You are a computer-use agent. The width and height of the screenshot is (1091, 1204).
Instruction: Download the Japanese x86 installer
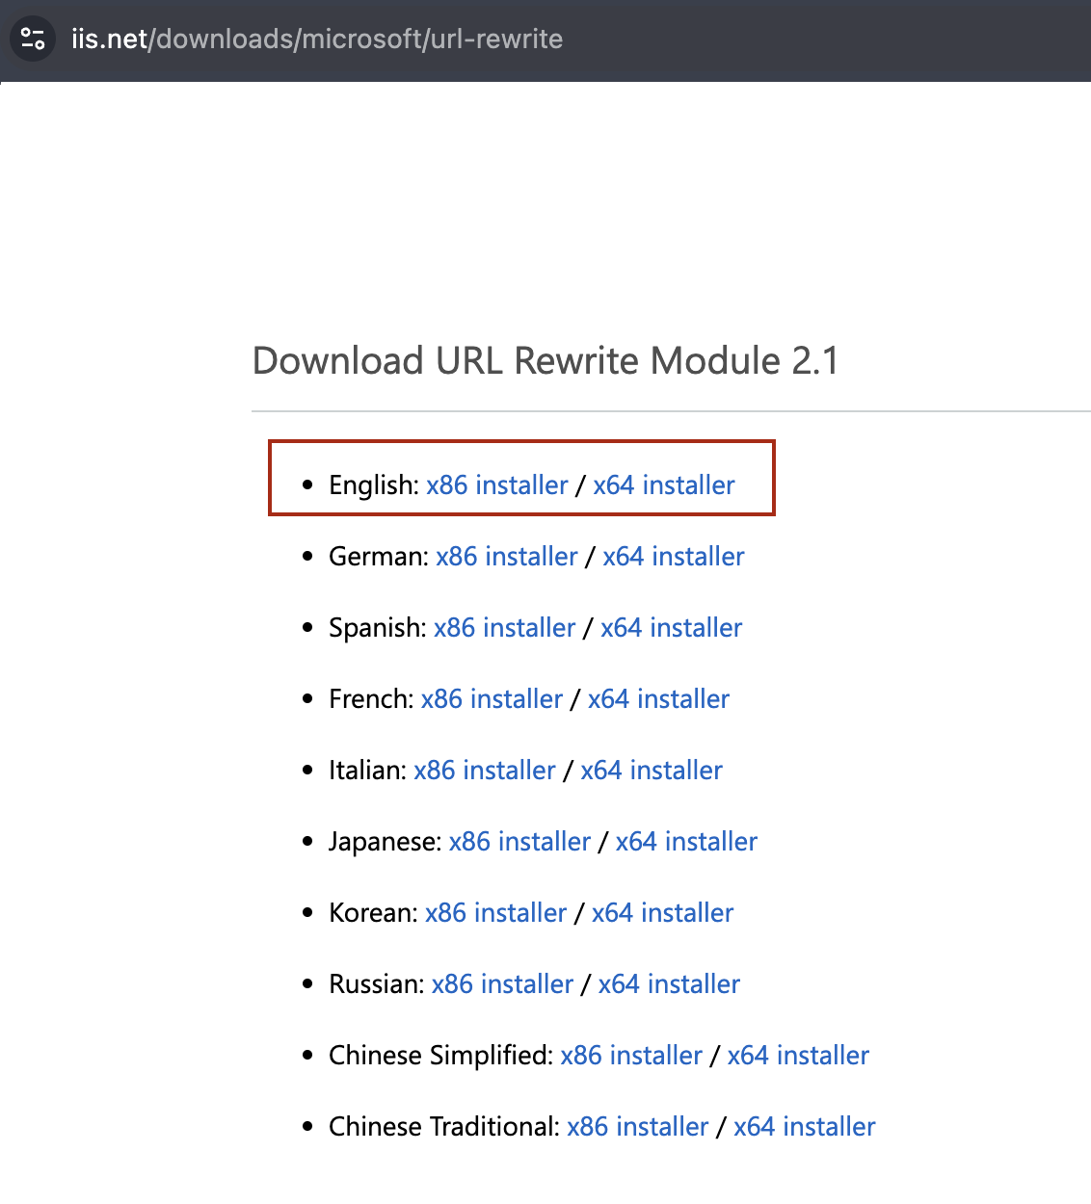click(x=519, y=841)
